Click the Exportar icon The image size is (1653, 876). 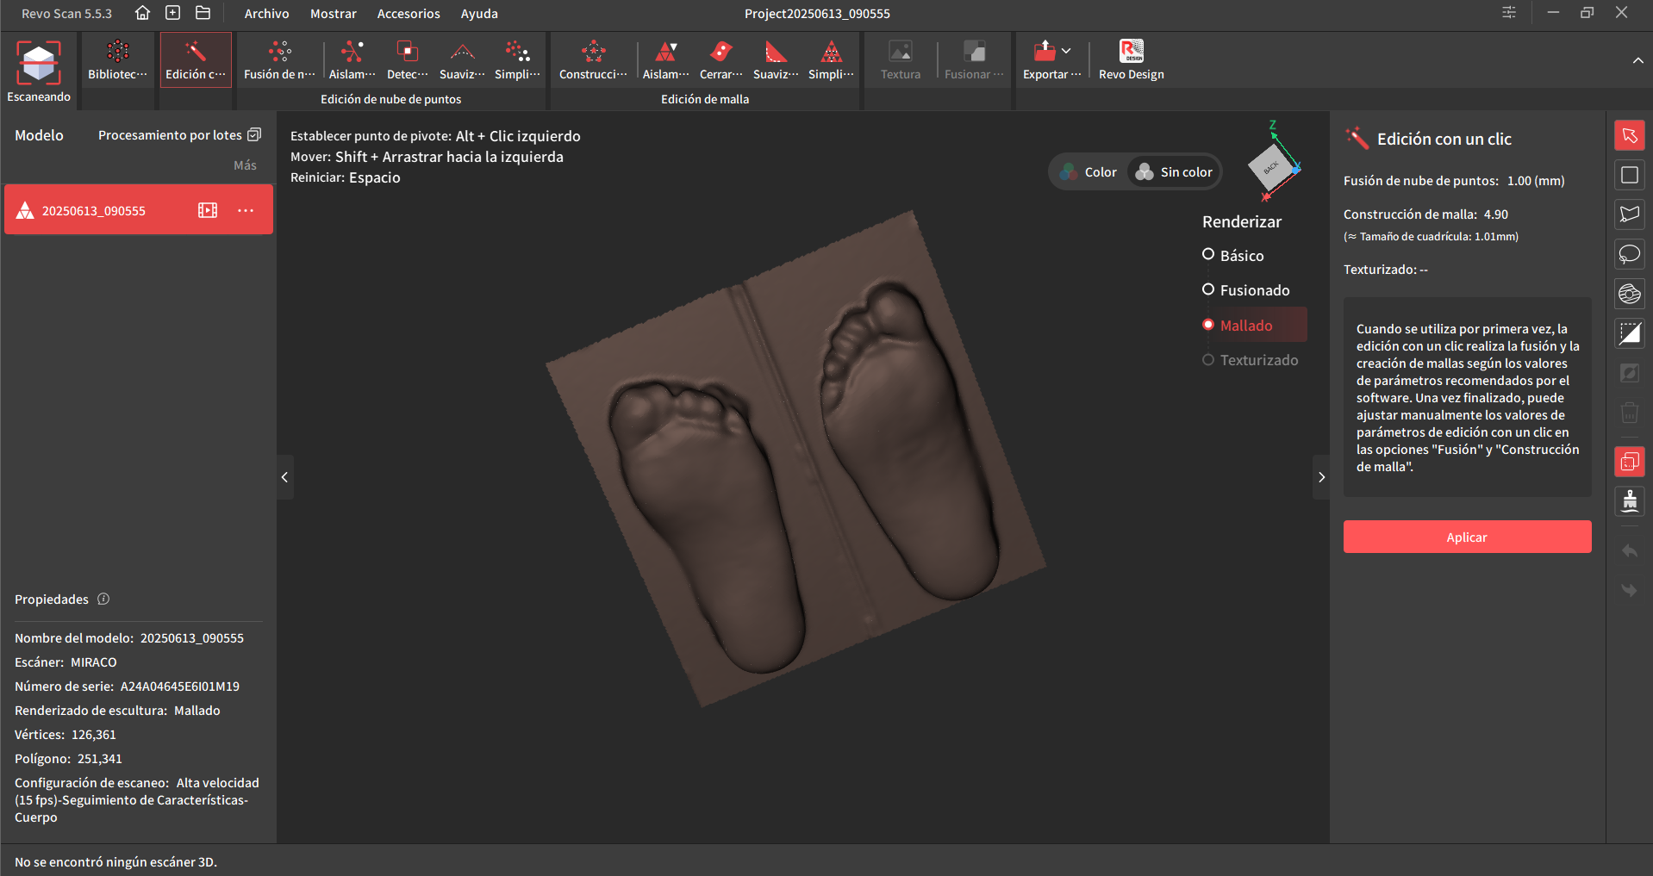point(1045,52)
